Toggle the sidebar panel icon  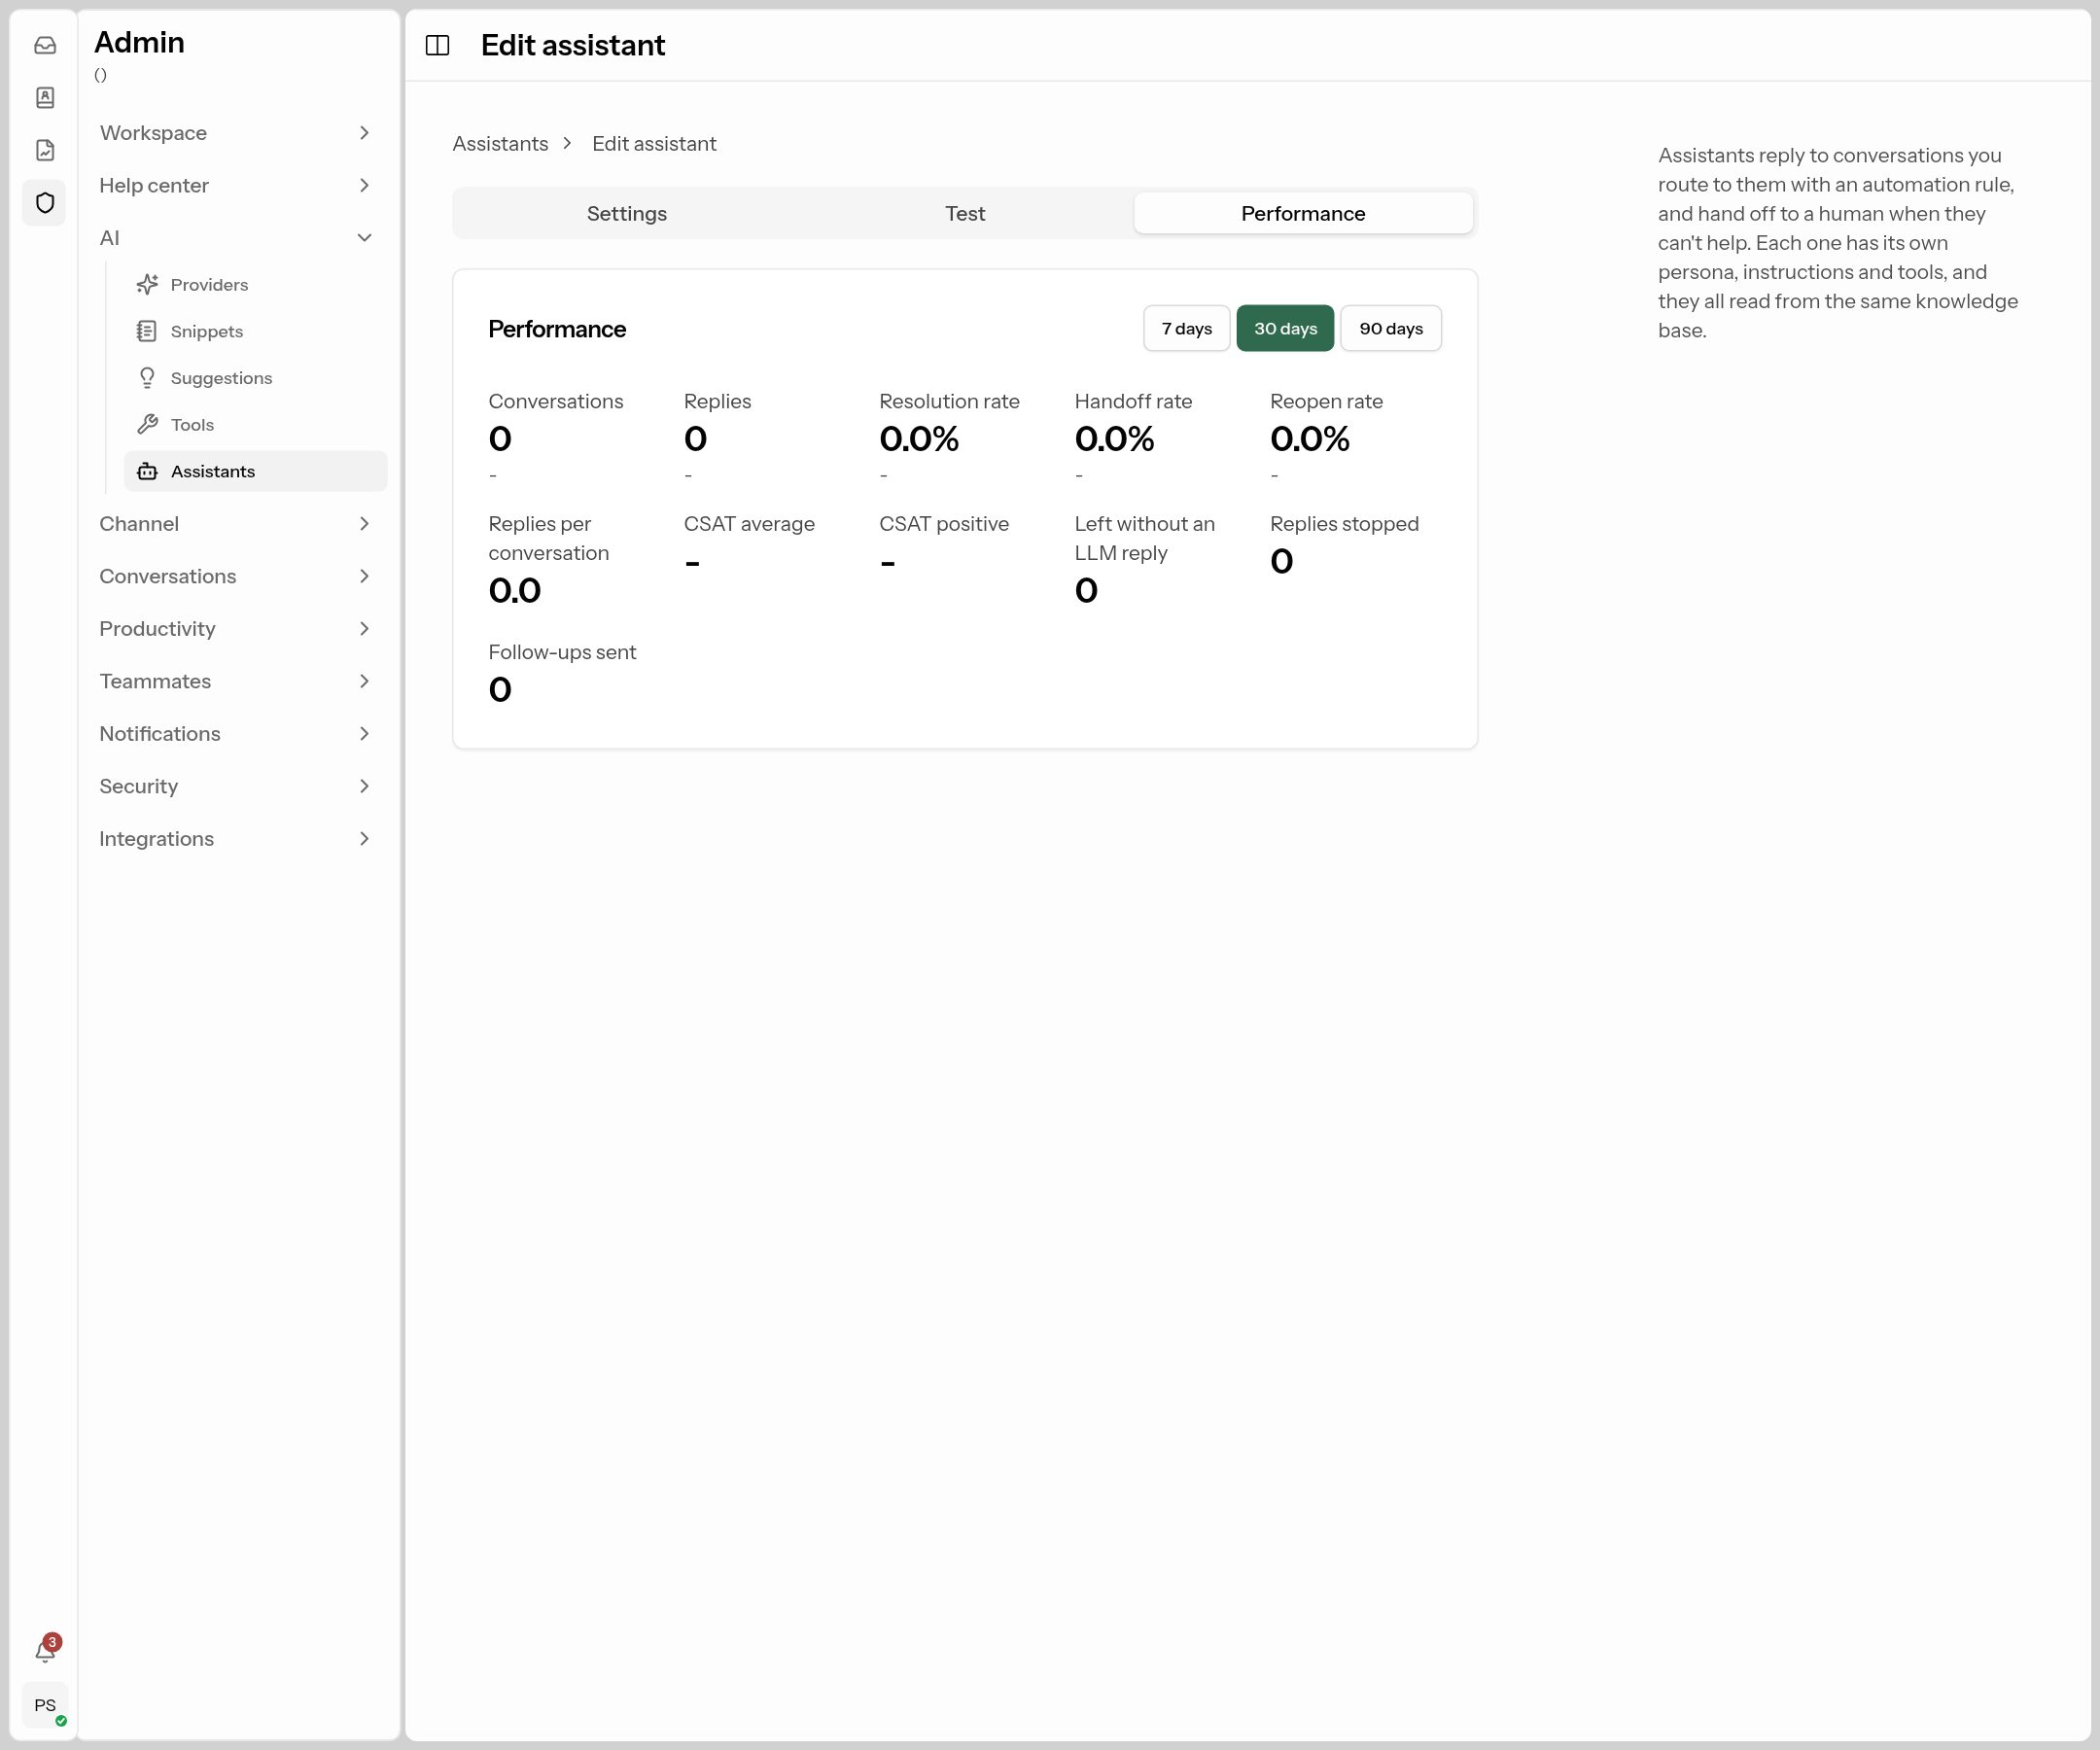[437, 45]
